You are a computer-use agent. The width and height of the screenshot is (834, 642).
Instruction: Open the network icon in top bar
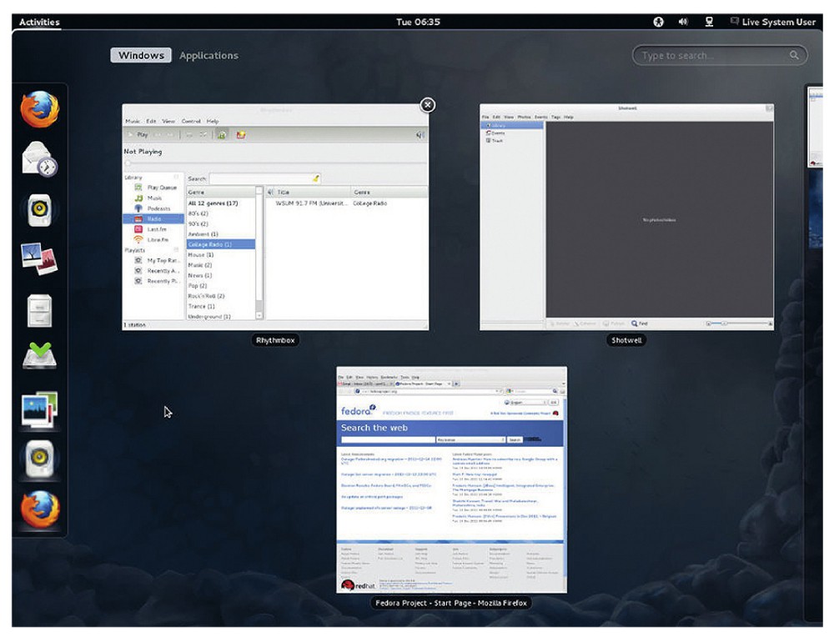(x=709, y=23)
